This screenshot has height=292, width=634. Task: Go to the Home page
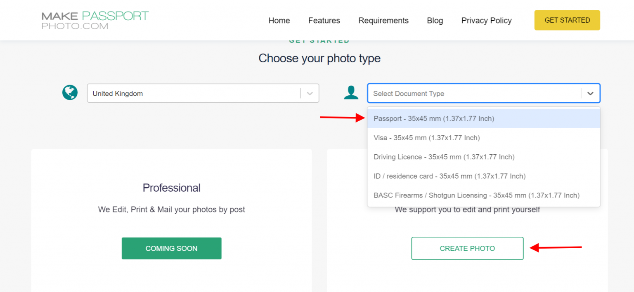click(x=279, y=21)
